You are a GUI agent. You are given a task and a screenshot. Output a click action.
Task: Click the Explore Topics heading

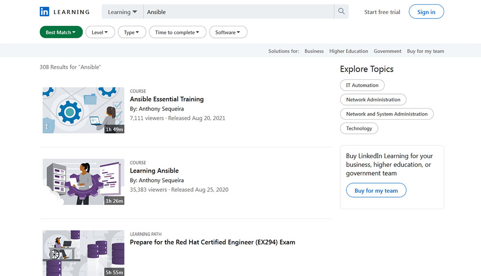366,69
